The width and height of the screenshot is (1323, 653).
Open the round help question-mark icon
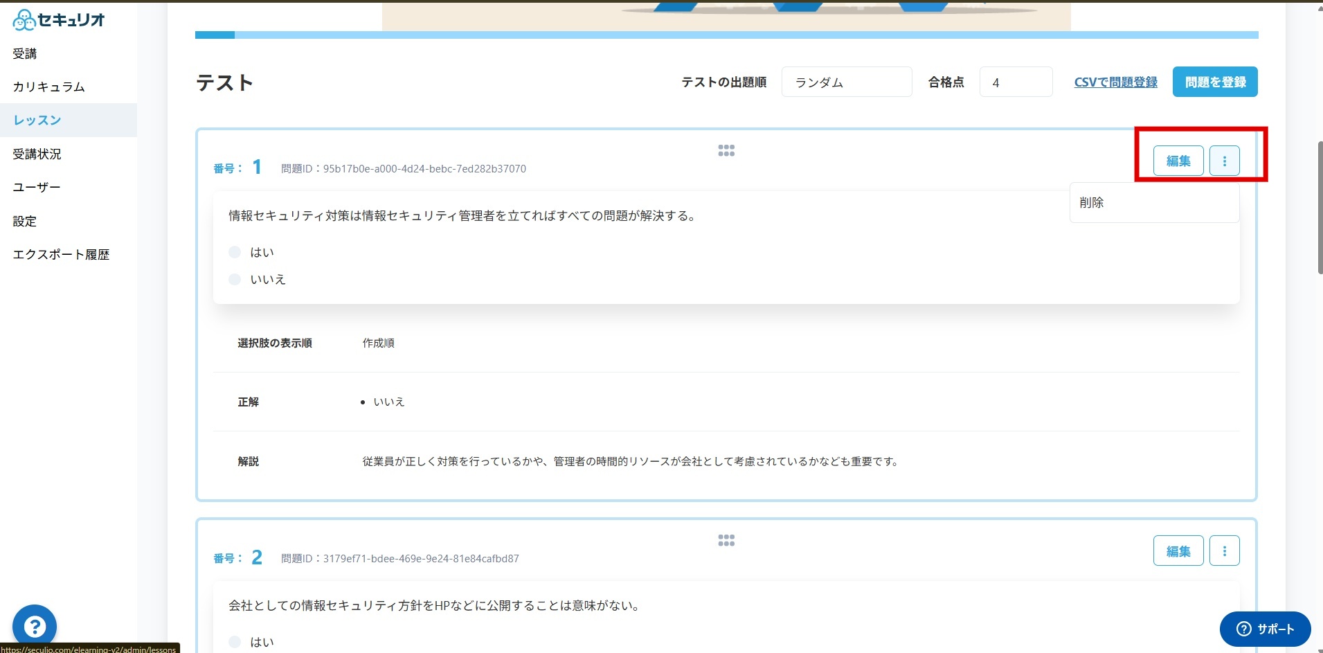tap(35, 627)
